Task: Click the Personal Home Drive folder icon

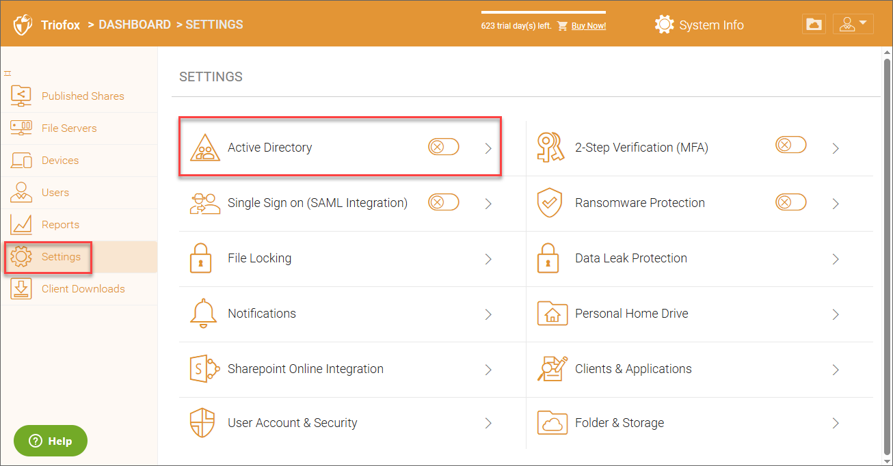Action: click(x=552, y=314)
